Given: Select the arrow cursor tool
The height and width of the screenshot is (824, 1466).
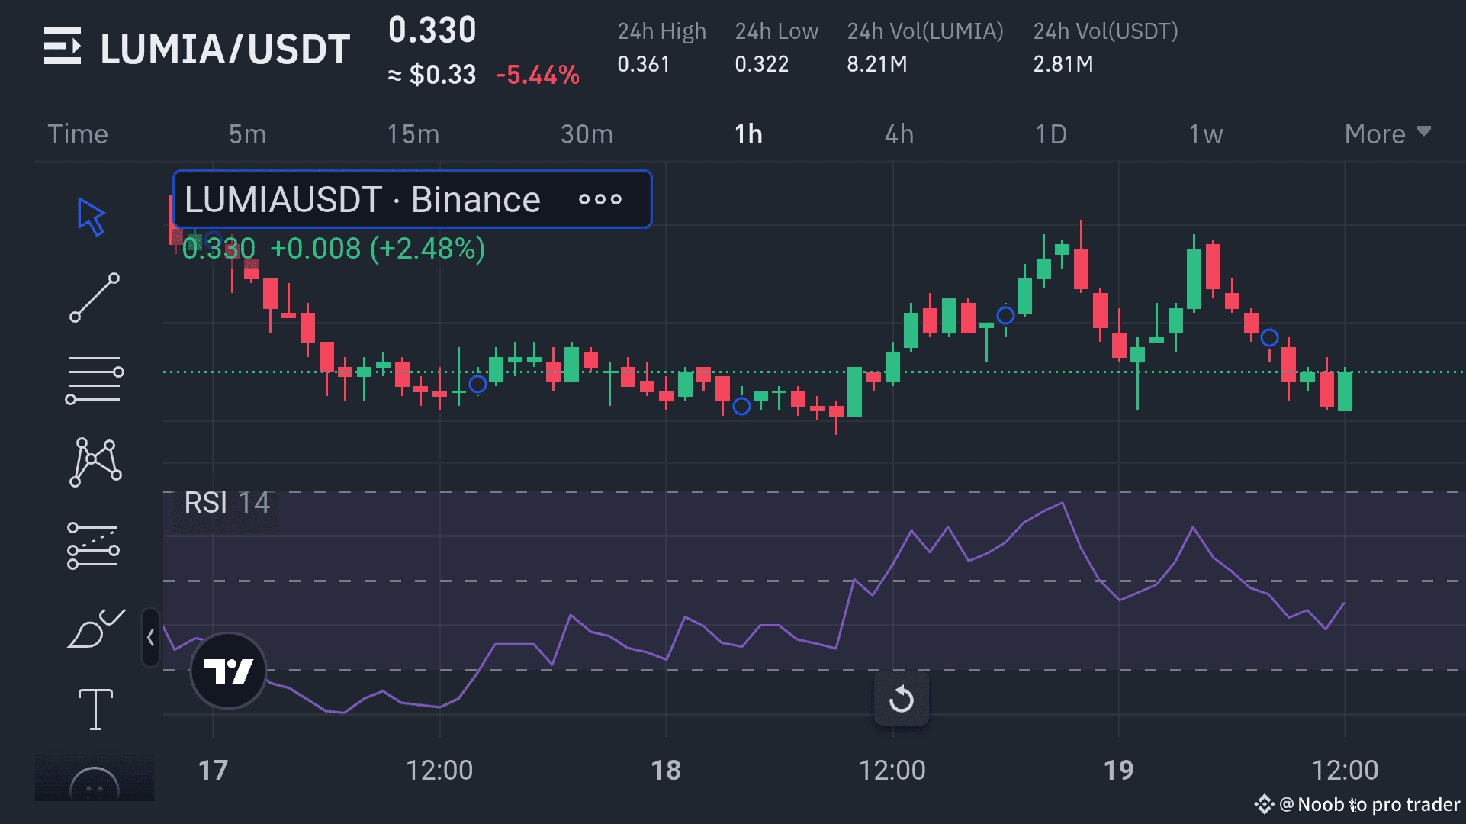Looking at the screenshot, I should [92, 217].
